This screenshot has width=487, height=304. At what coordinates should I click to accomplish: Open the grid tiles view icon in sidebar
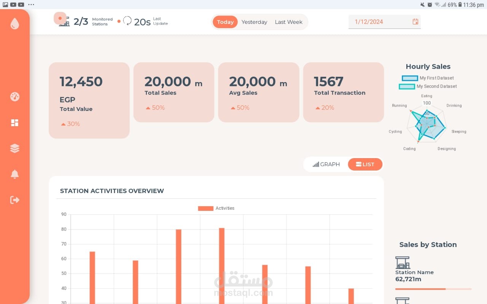click(x=14, y=123)
